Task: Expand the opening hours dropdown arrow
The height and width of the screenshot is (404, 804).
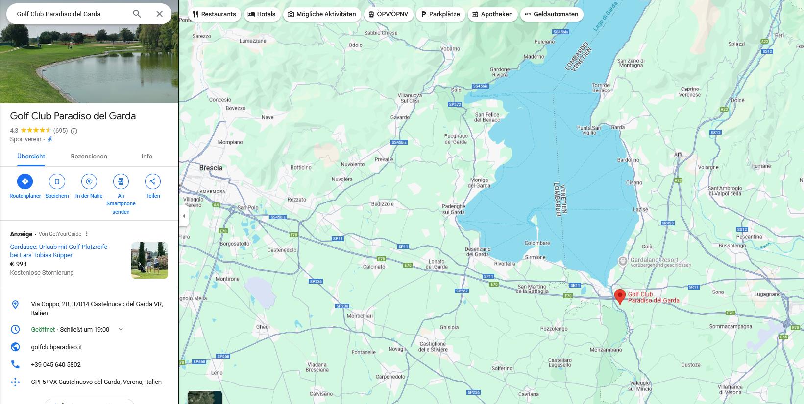Action: click(x=121, y=329)
